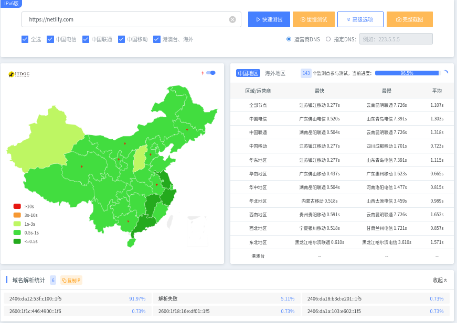Take full screenshot with 完整截图 camera button
Viewport: 457px width, 323px height.
[409, 19]
